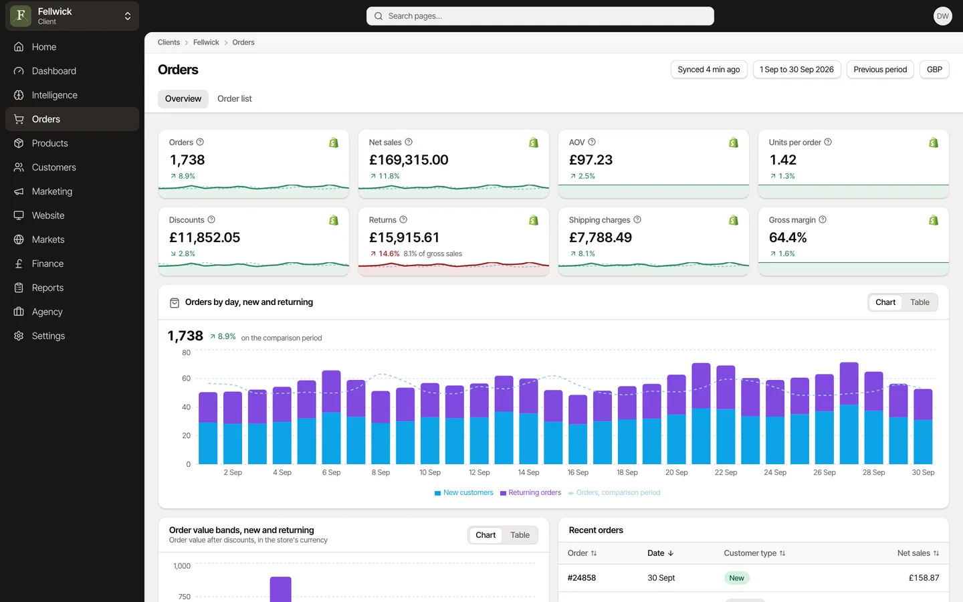Screen dimensions: 963x602
Task: Switch order value bands to Table
Action: click(520, 535)
